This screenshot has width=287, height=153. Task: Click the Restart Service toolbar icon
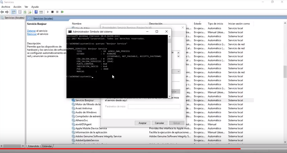click(62, 12)
